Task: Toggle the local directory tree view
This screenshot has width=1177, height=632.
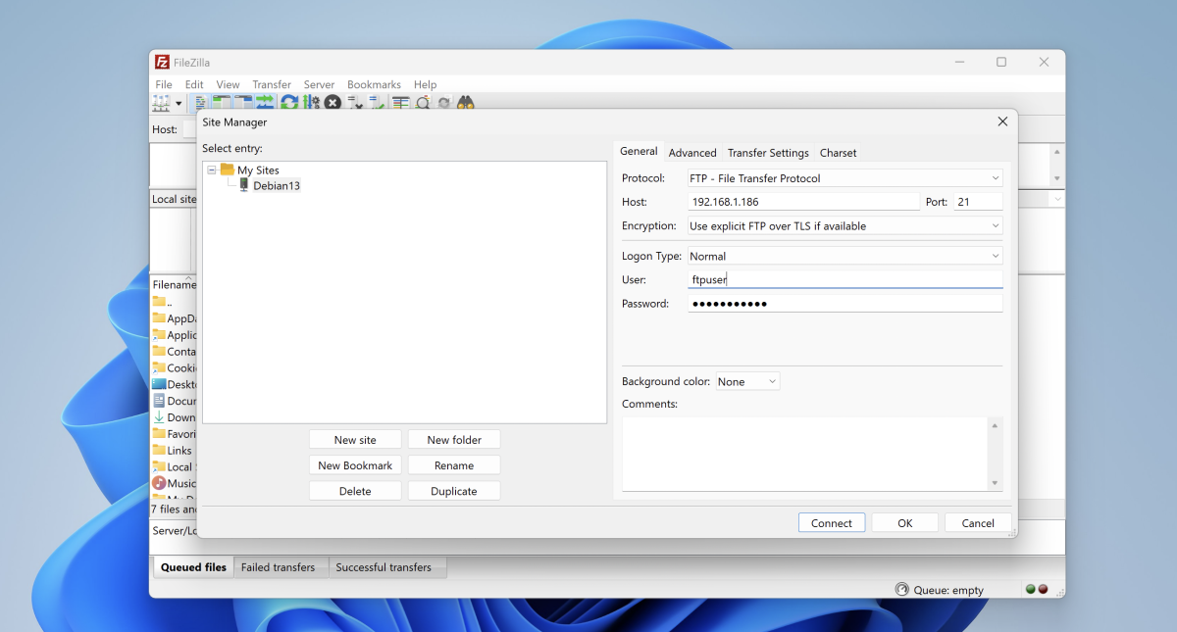Action: point(222,103)
